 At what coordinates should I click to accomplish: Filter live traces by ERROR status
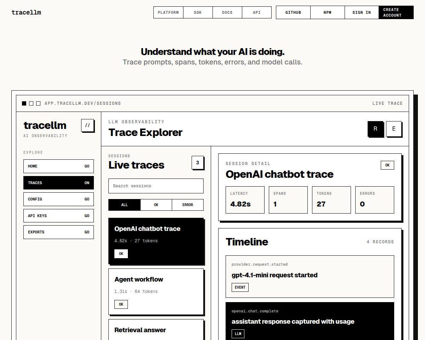pyautogui.click(x=188, y=205)
